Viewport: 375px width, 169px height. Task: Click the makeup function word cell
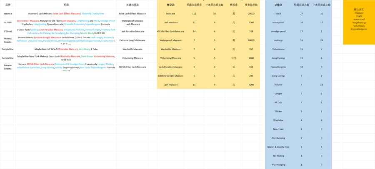click(278, 40)
